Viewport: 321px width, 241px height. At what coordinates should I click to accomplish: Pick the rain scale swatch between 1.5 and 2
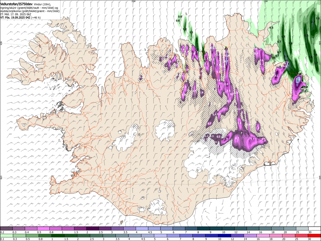pyautogui.click(x=71, y=235)
